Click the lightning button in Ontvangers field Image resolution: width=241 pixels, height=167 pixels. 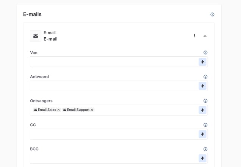point(202,110)
